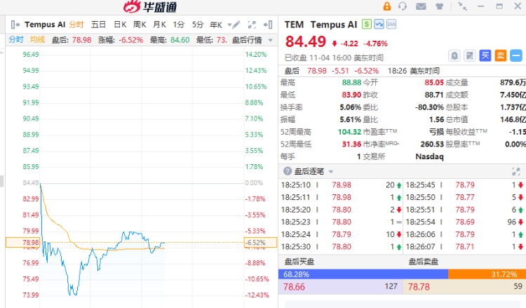Click the 委比 value -80.30%
The image size is (526, 308).
[429, 107]
